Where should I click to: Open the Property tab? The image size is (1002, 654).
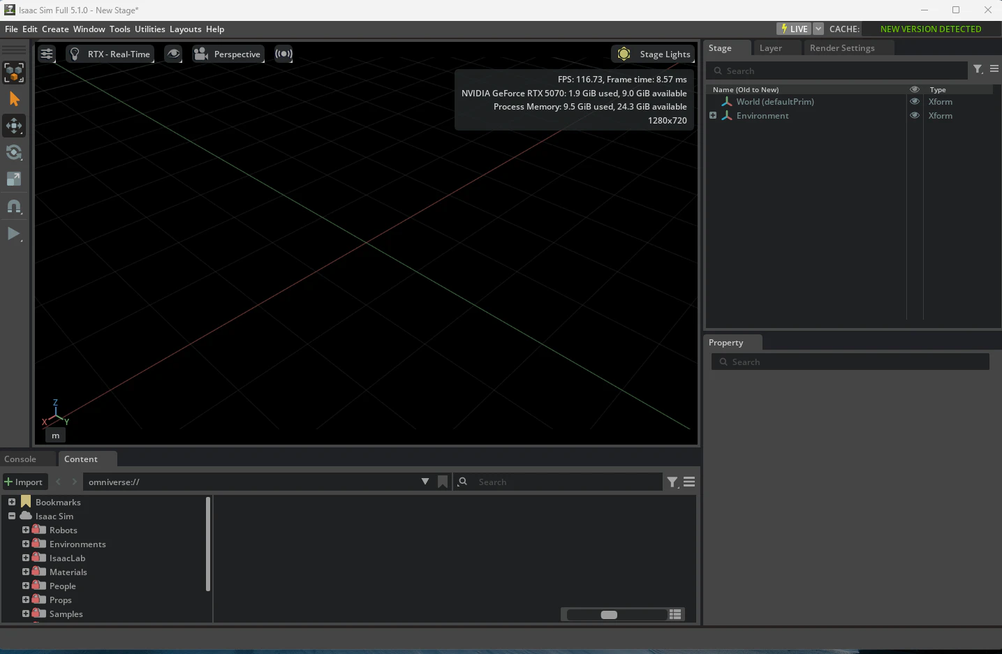coord(732,343)
